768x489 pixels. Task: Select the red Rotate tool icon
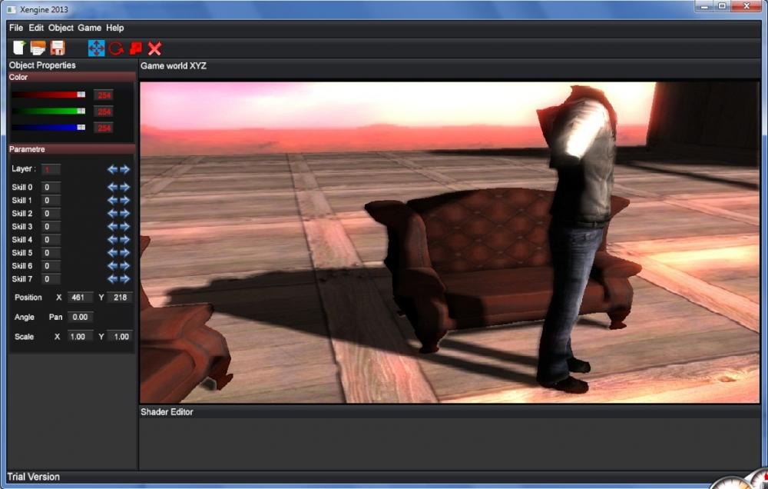[116, 48]
